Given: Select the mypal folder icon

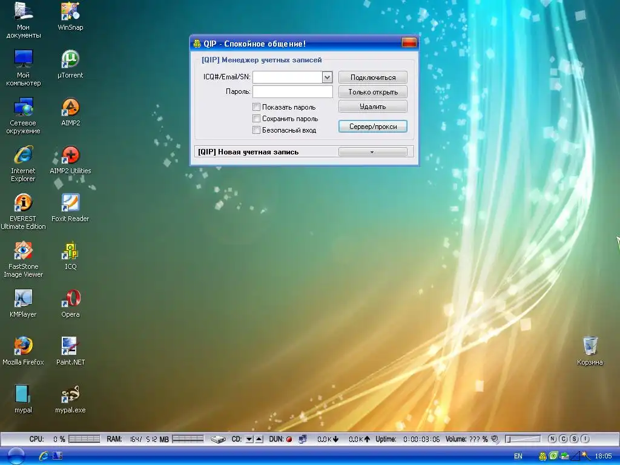Looking at the screenshot, I should 23,398.
